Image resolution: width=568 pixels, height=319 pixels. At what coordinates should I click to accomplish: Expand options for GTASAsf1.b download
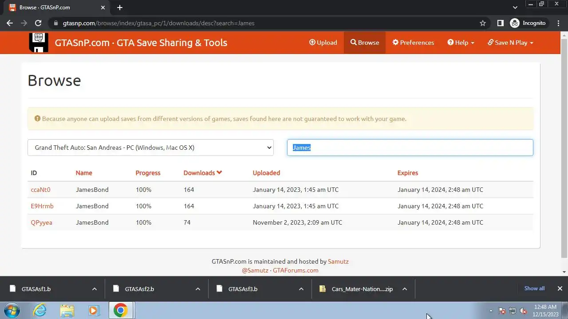(x=95, y=289)
